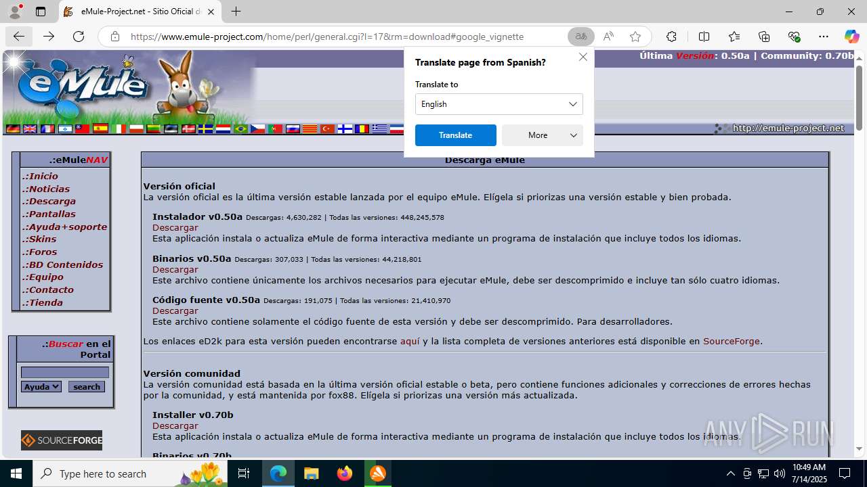Launch Firefox from the taskbar

345,473
